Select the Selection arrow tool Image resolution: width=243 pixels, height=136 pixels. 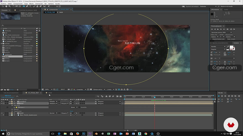(x=3, y=6)
